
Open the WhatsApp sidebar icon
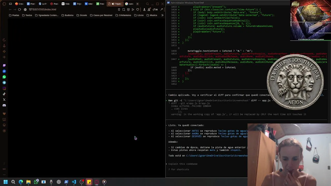(x=4, y=77)
